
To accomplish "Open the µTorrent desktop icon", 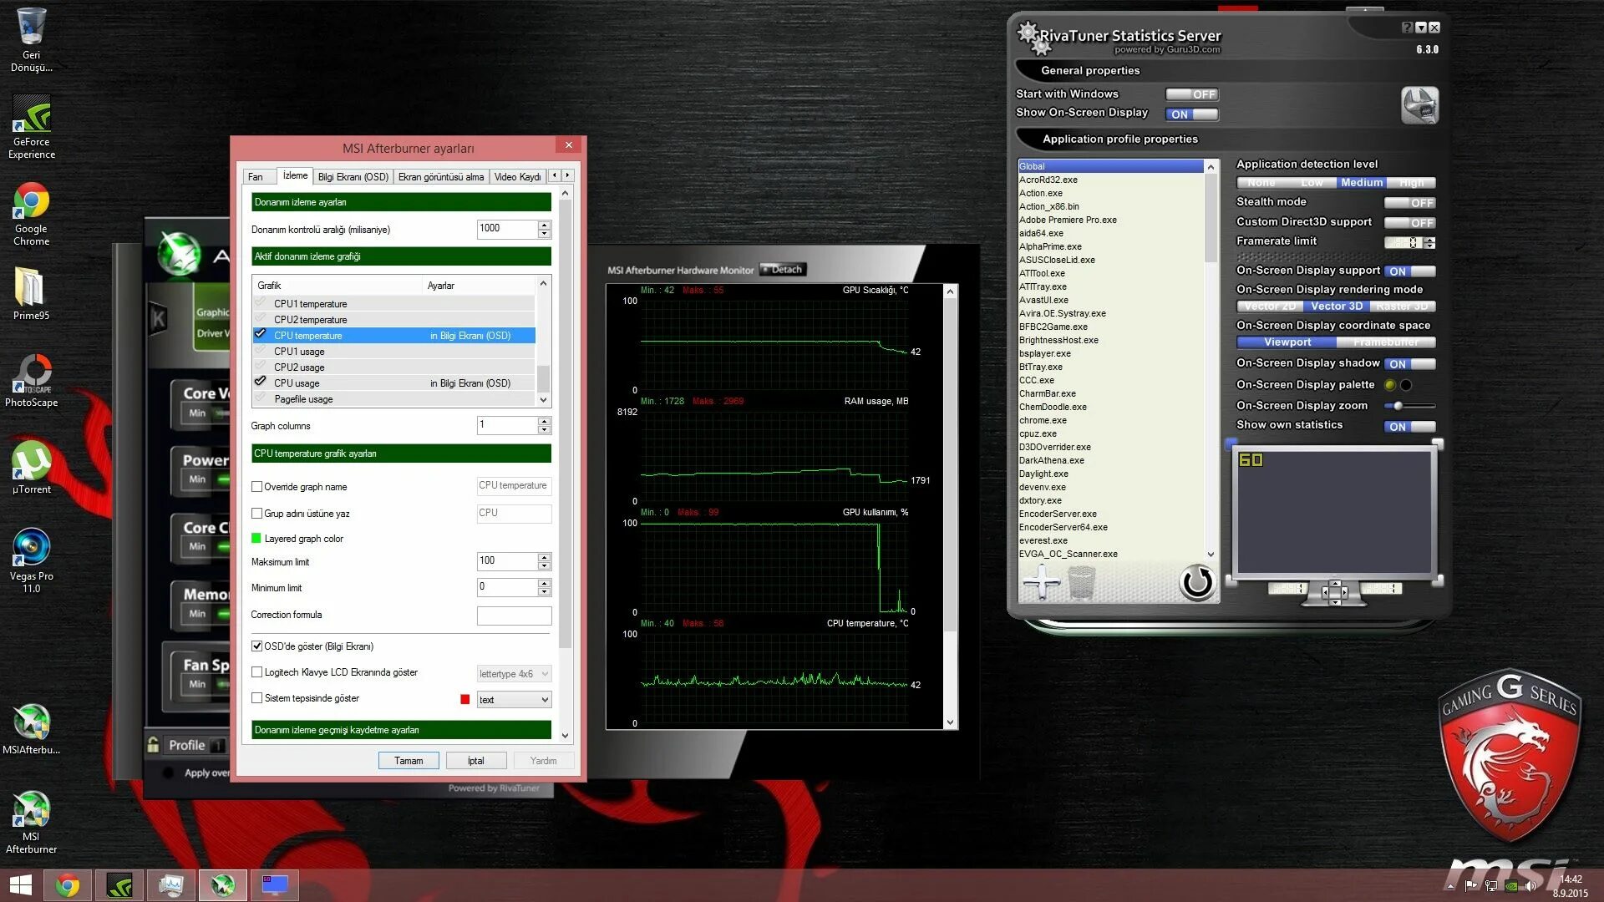I will click(31, 468).
